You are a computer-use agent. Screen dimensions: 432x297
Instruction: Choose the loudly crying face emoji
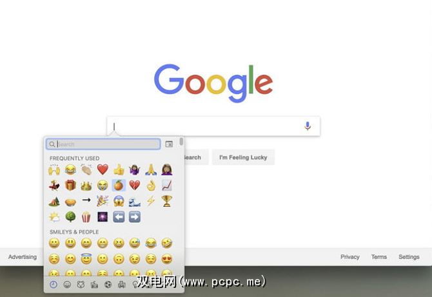tap(103, 186)
